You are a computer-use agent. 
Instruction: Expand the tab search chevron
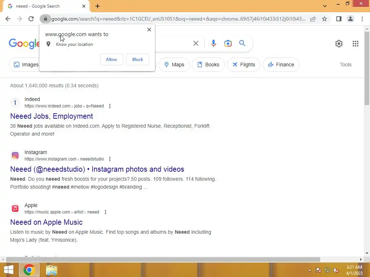tap(325, 6)
